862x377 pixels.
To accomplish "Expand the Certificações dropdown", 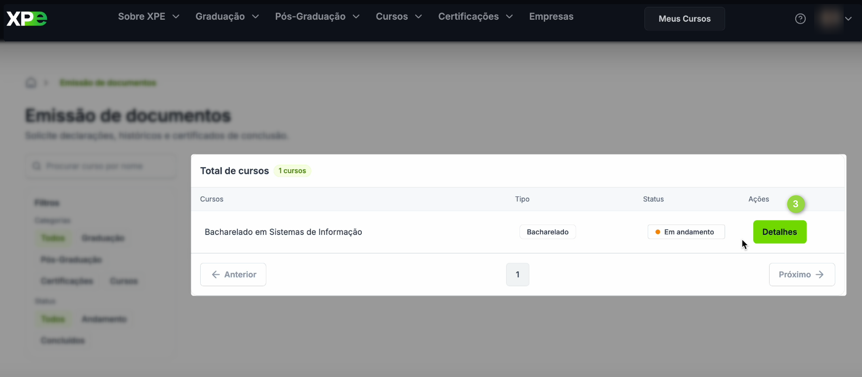I will 475,17.
